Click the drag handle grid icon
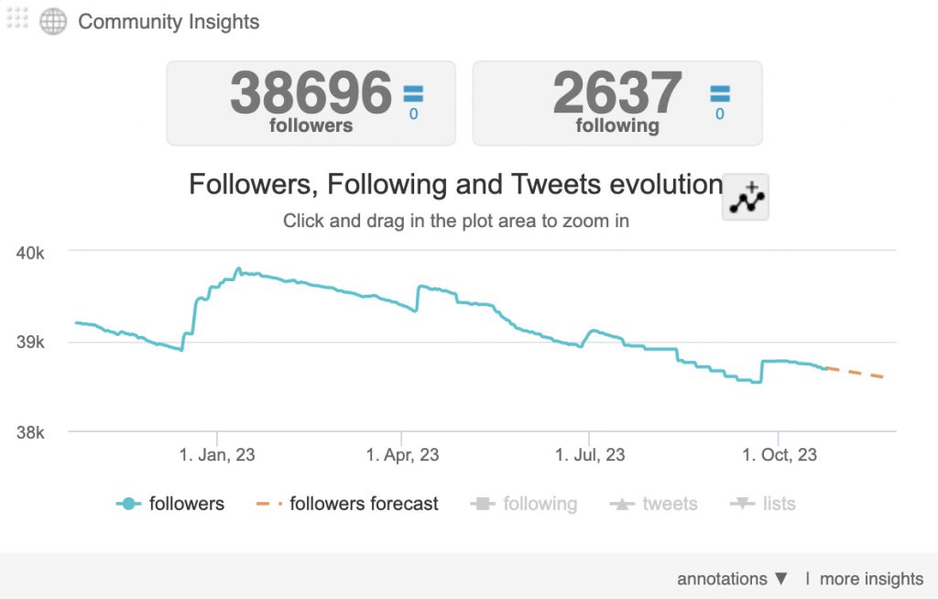The width and height of the screenshot is (938, 599). click(17, 18)
